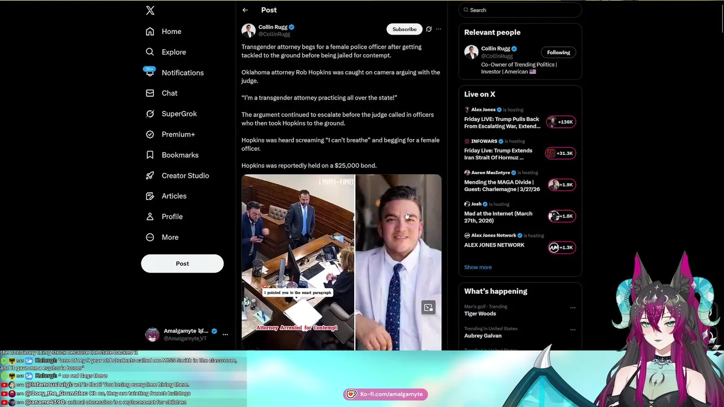Click Search input field
This screenshot has height=407, width=724.
click(520, 10)
